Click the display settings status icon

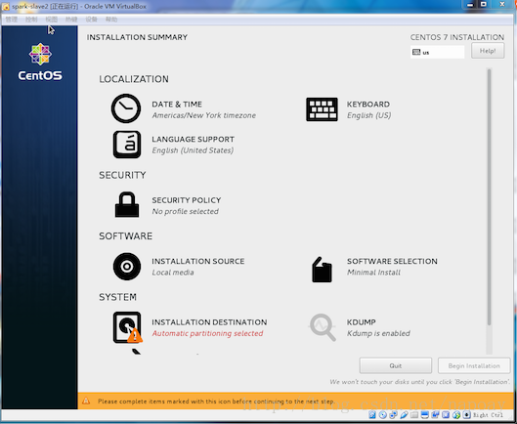[425, 415]
